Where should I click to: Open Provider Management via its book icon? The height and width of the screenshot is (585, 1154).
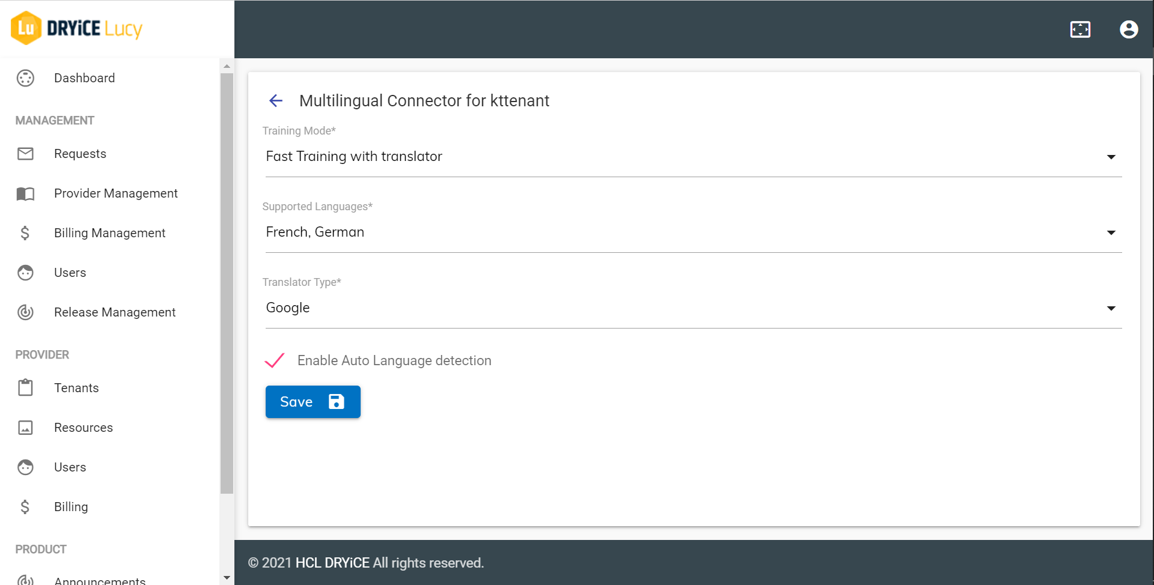click(25, 193)
